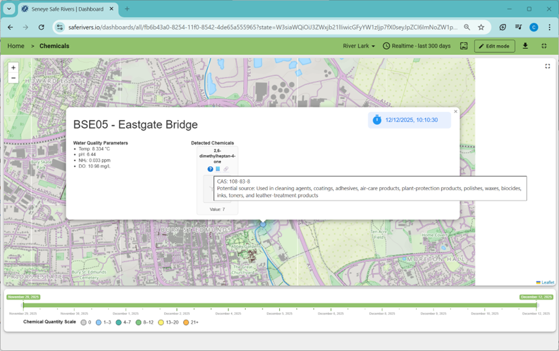Click the green 8–12 quantity scale swatch
The height and width of the screenshot is (351, 559).
pyautogui.click(x=138, y=323)
